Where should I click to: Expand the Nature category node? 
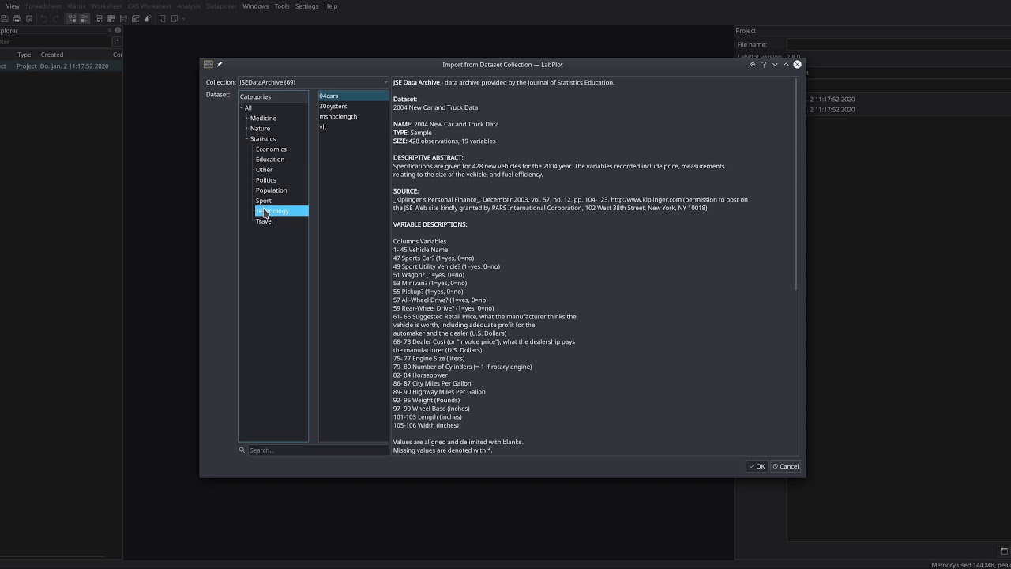coord(246,128)
